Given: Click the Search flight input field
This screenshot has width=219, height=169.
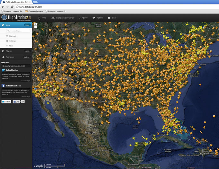Looking at the screenshot, I should pos(18,31).
